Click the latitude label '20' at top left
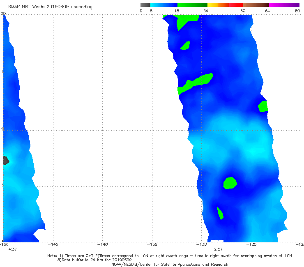 [3, 14]
